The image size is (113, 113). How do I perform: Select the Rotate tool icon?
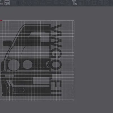(x=30, y=3)
